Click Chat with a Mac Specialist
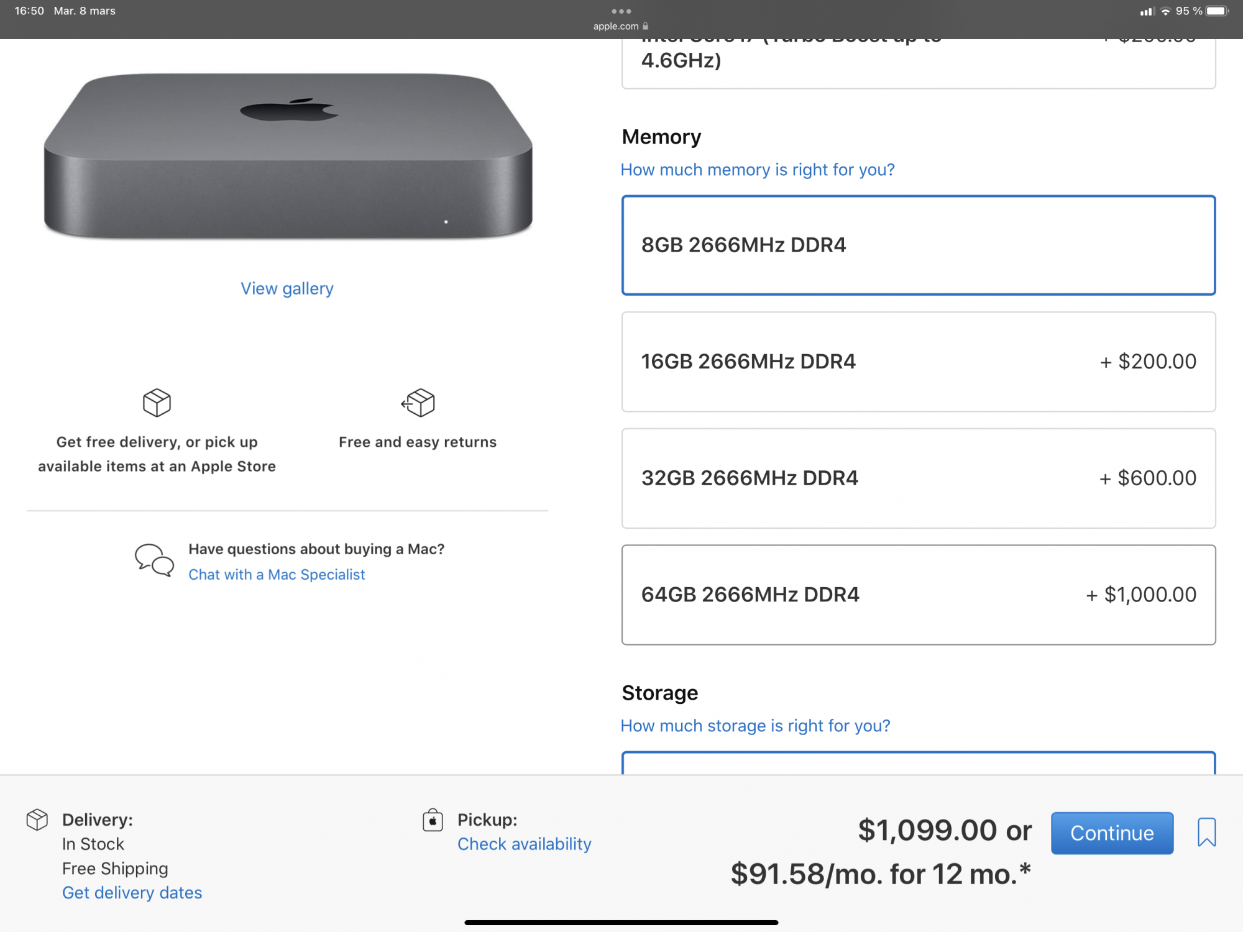Image resolution: width=1243 pixels, height=932 pixels. click(x=277, y=575)
